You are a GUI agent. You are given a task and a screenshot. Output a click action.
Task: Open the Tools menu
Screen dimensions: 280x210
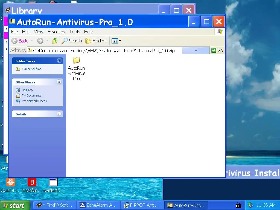click(x=75, y=32)
